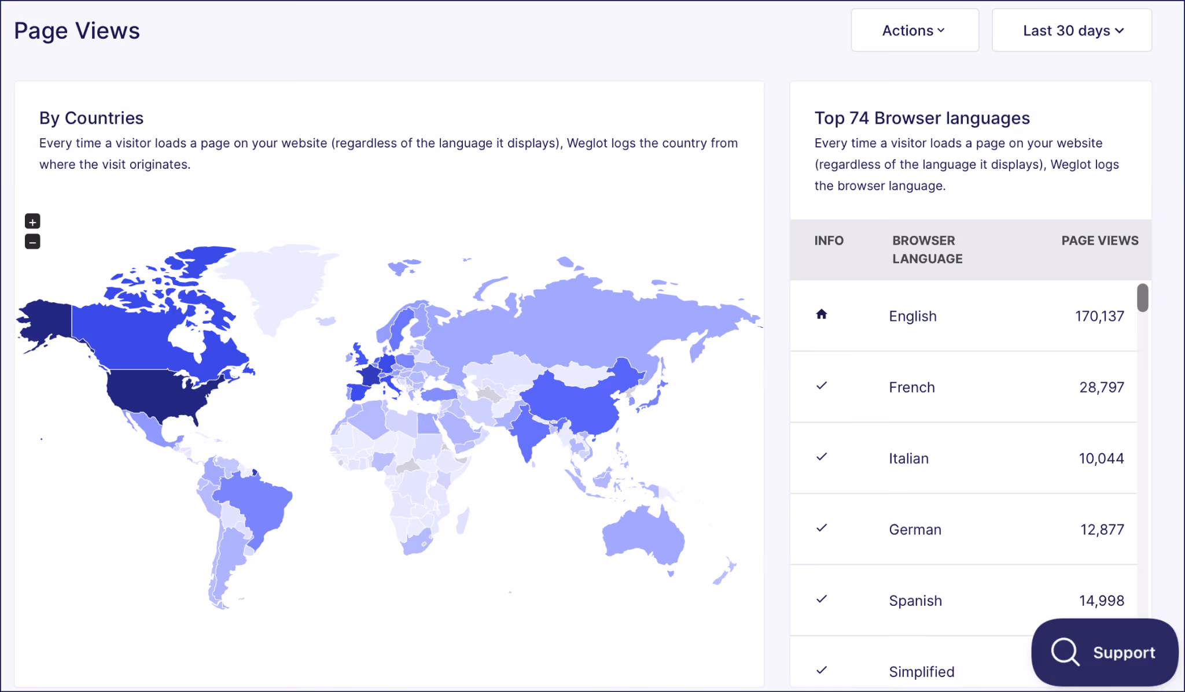The height and width of the screenshot is (692, 1185).
Task: Zoom in the map with plus icon
Action: (x=32, y=221)
